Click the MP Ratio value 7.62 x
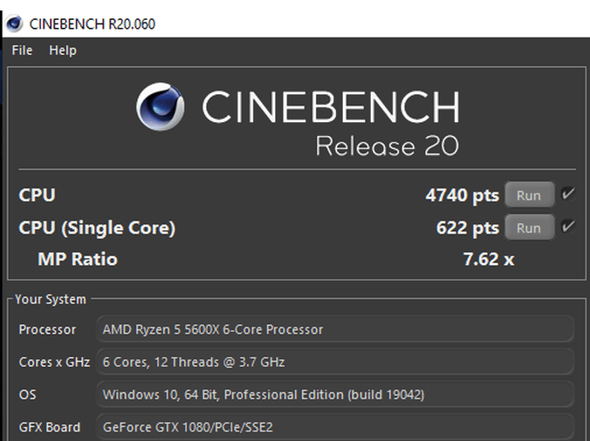Image resolution: width=590 pixels, height=441 pixels. pyautogui.click(x=488, y=259)
